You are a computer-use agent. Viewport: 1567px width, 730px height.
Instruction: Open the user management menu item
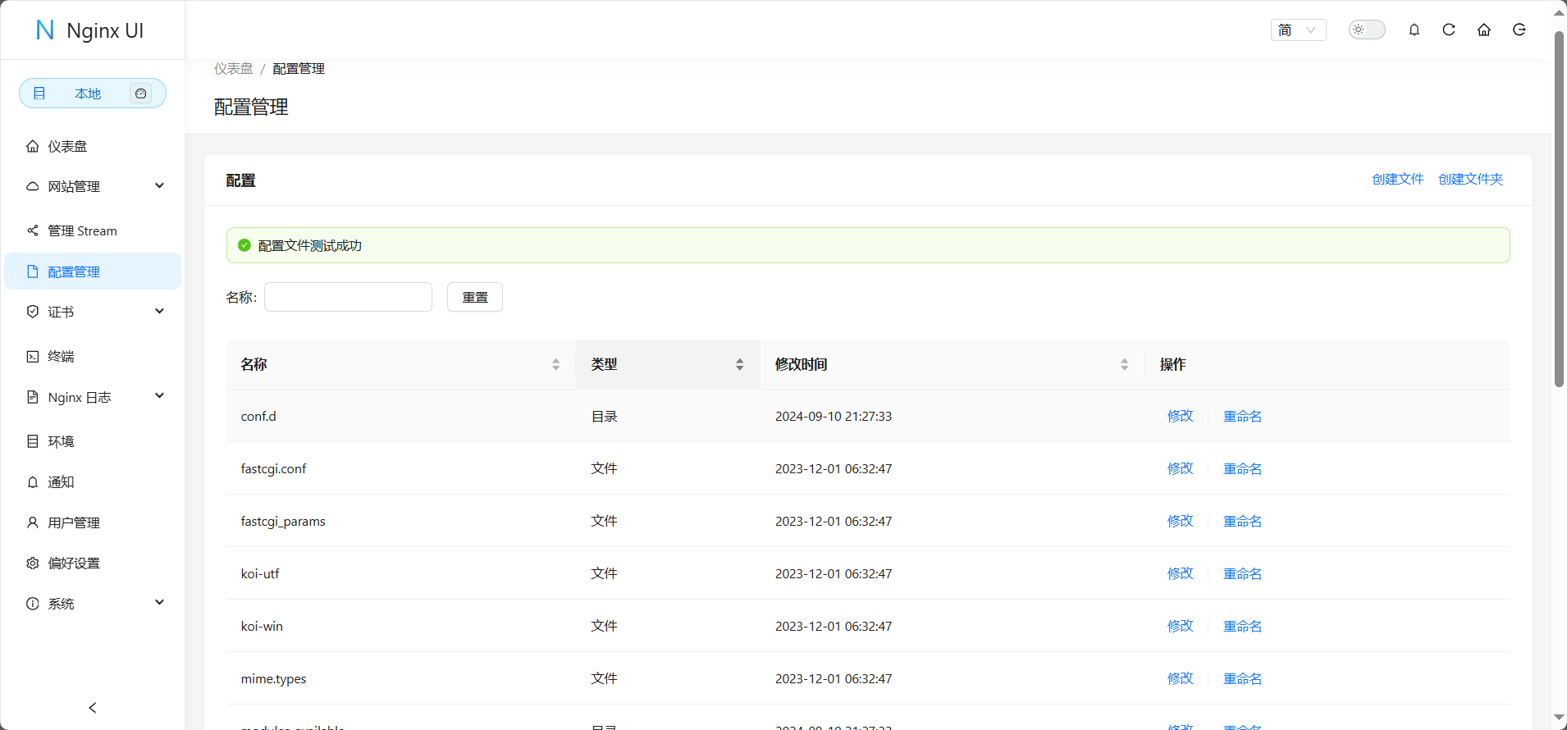point(74,522)
